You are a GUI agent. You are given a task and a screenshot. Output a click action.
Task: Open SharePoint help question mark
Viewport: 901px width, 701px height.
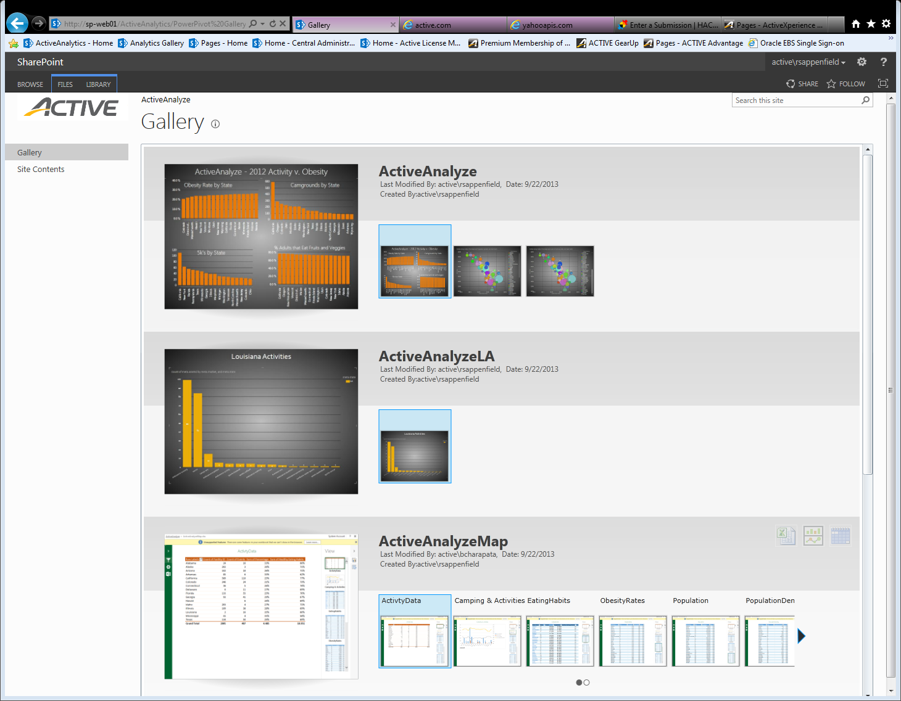(x=884, y=62)
